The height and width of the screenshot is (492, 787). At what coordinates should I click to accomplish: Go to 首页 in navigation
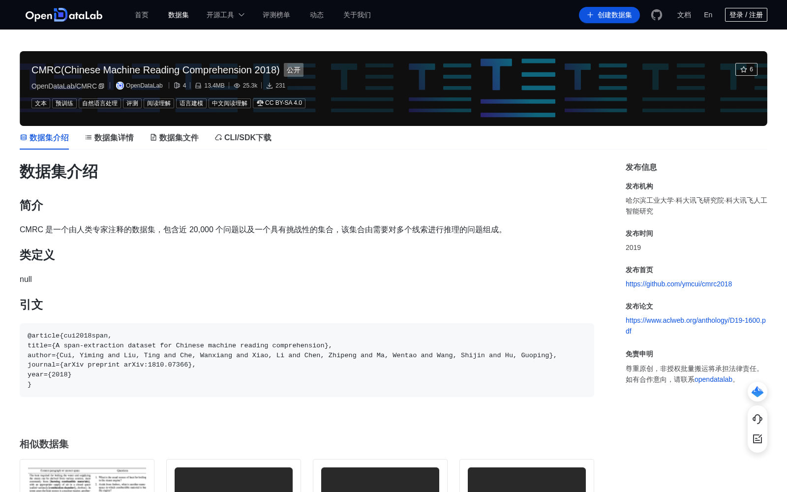pyautogui.click(x=142, y=15)
